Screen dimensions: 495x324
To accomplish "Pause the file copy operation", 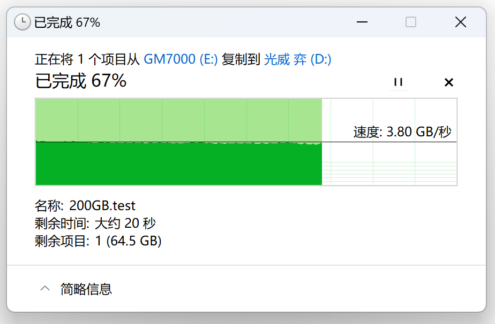I will coord(398,82).
